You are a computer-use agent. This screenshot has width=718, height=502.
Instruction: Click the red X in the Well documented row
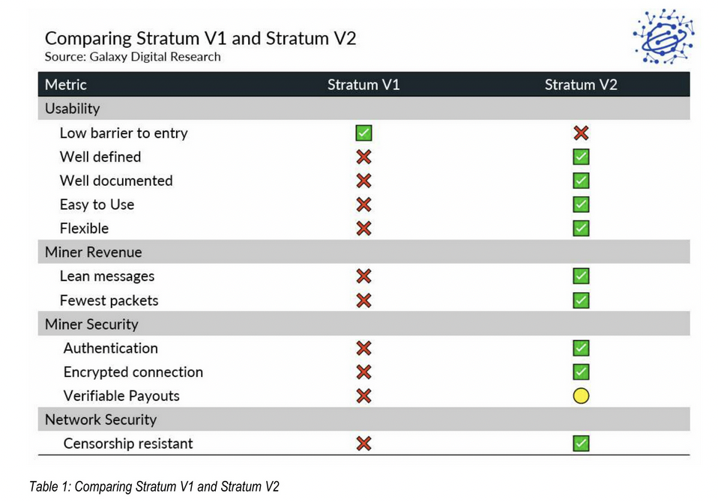(x=363, y=181)
